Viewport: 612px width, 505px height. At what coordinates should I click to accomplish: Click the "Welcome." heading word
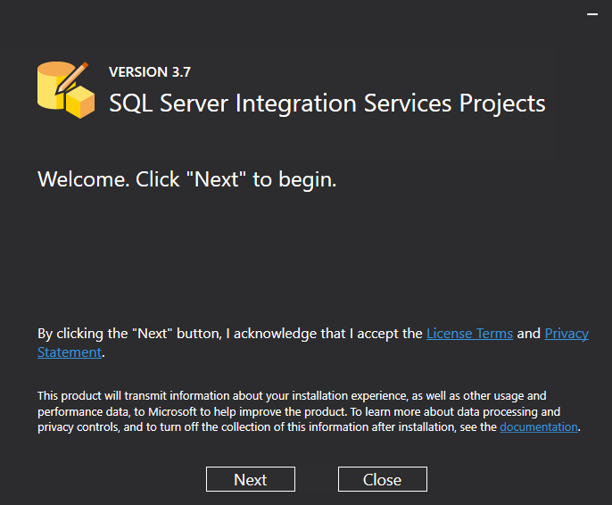[x=83, y=179]
